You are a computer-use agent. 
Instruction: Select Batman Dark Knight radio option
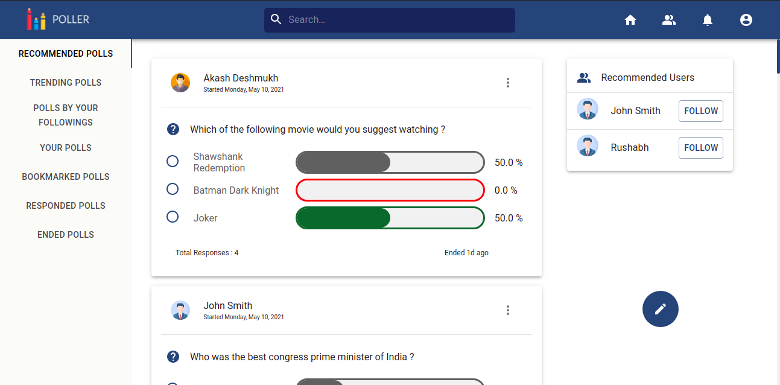click(173, 189)
